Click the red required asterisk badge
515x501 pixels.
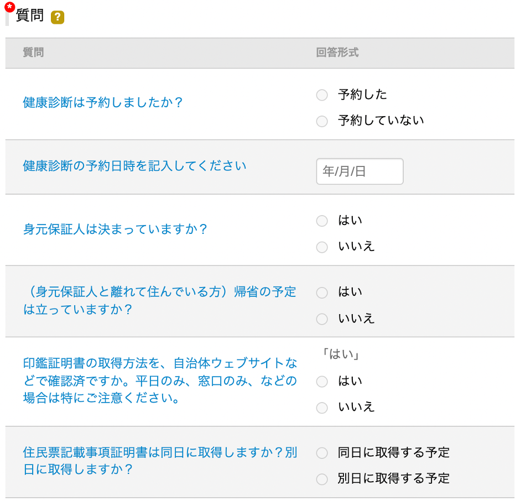10,7
